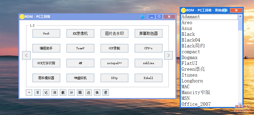Select the Areo skin
254x115 pixels.
point(210,23)
